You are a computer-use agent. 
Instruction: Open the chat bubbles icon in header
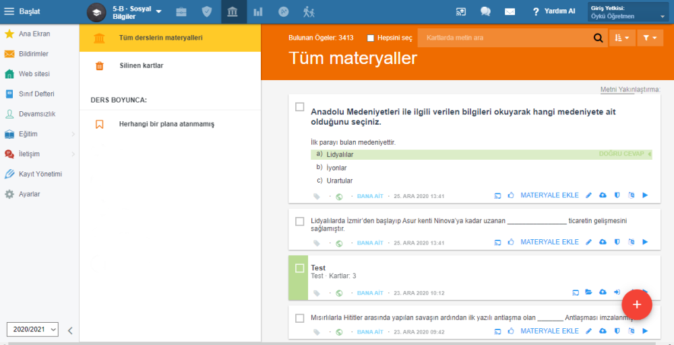[485, 12]
